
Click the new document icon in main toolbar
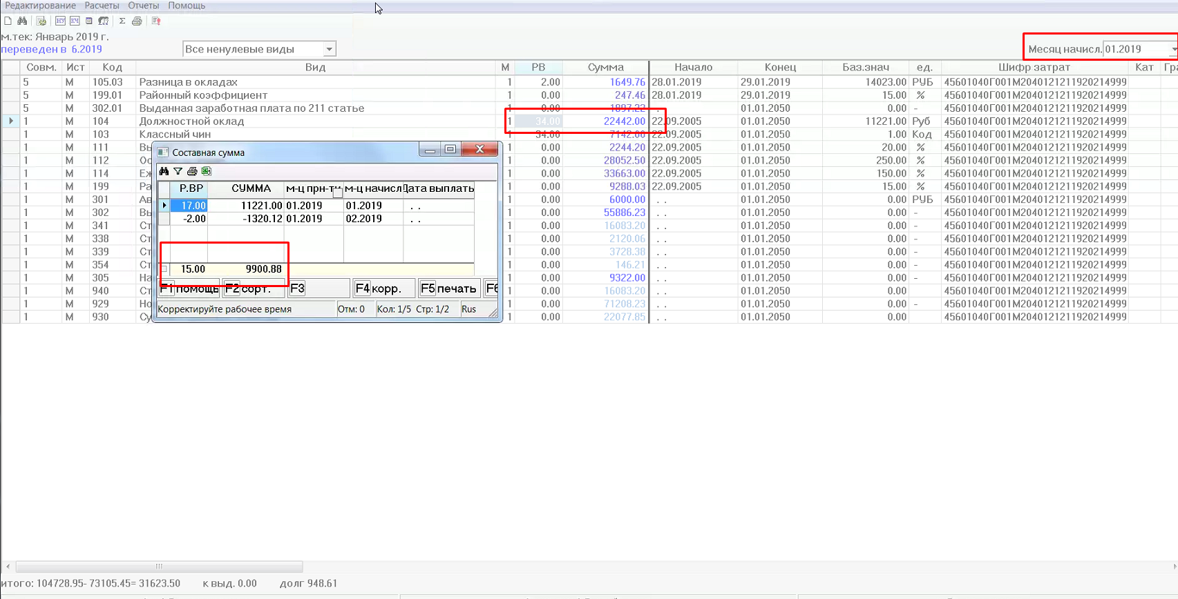click(8, 21)
